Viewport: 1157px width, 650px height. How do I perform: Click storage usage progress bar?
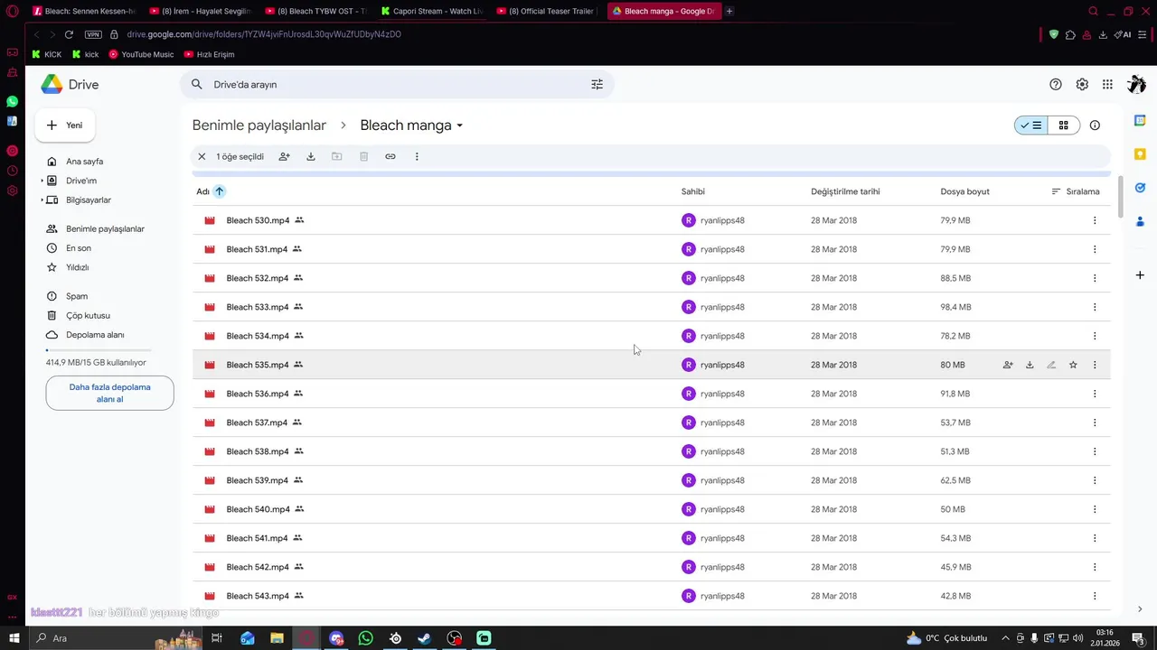[99, 349]
